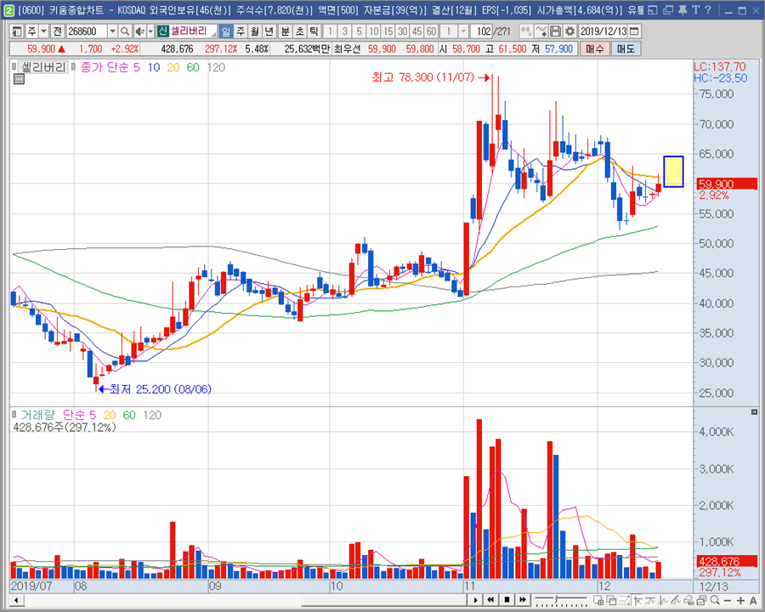Click the 셀리버리 chart label button
765x612 pixels.
(x=43, y=67)
